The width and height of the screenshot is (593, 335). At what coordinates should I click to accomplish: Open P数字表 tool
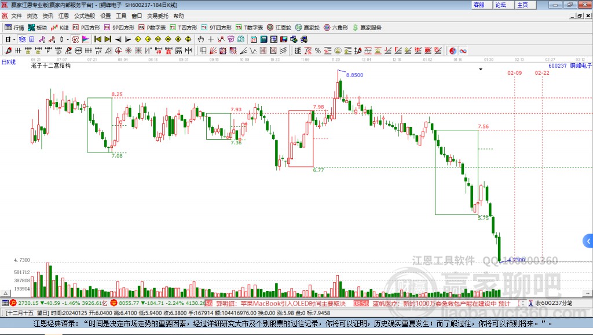tap(152, 28)
